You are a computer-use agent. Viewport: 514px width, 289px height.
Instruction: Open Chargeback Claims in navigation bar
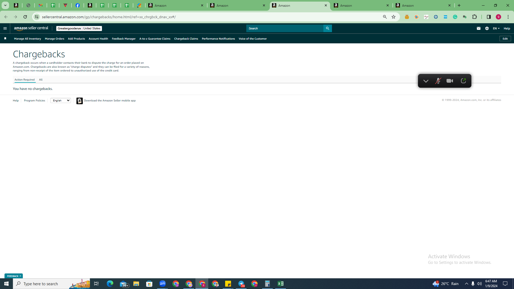186,39
